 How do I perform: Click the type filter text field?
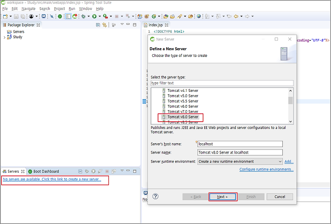pos(222,83)
